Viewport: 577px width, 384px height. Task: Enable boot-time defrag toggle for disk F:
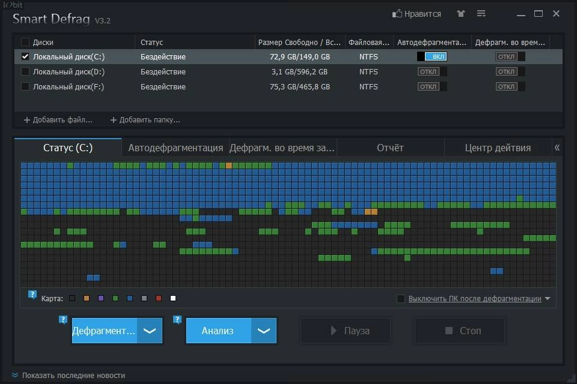(x=510, y=87)
